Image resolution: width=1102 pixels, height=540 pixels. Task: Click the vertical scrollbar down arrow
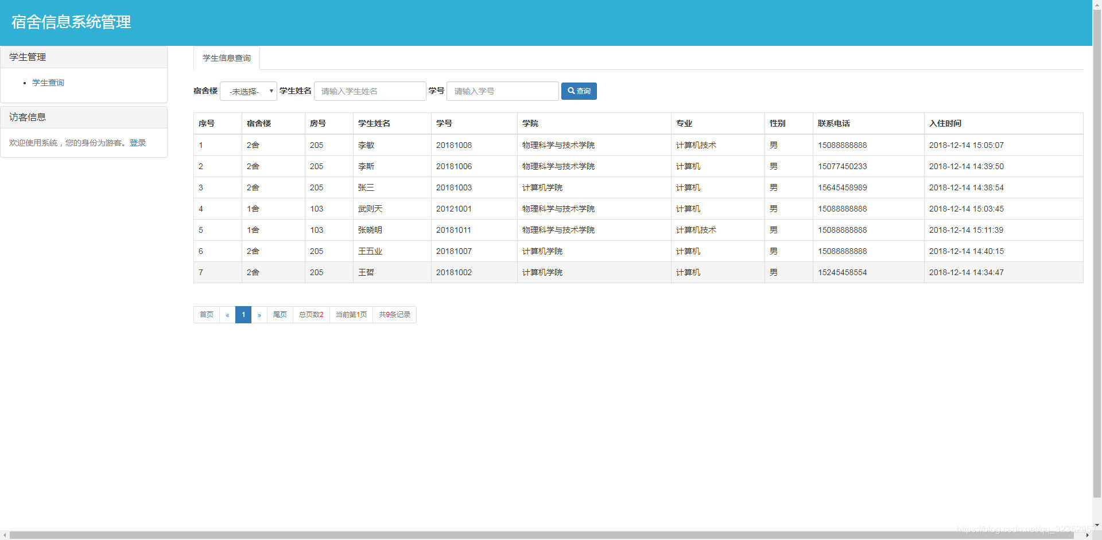click(1097, 525)
